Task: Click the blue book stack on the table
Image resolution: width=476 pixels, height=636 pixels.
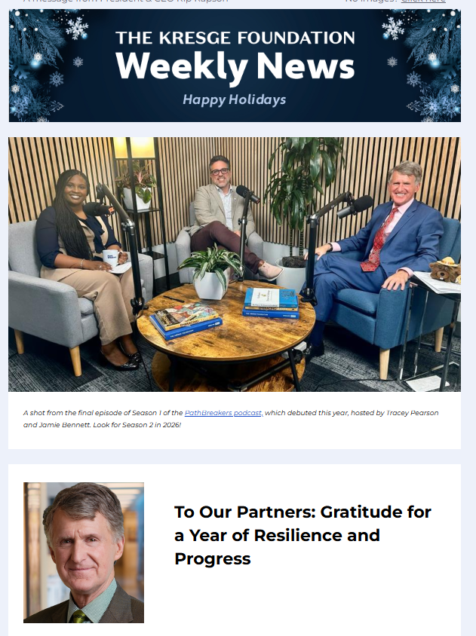Action: (271, 303)
